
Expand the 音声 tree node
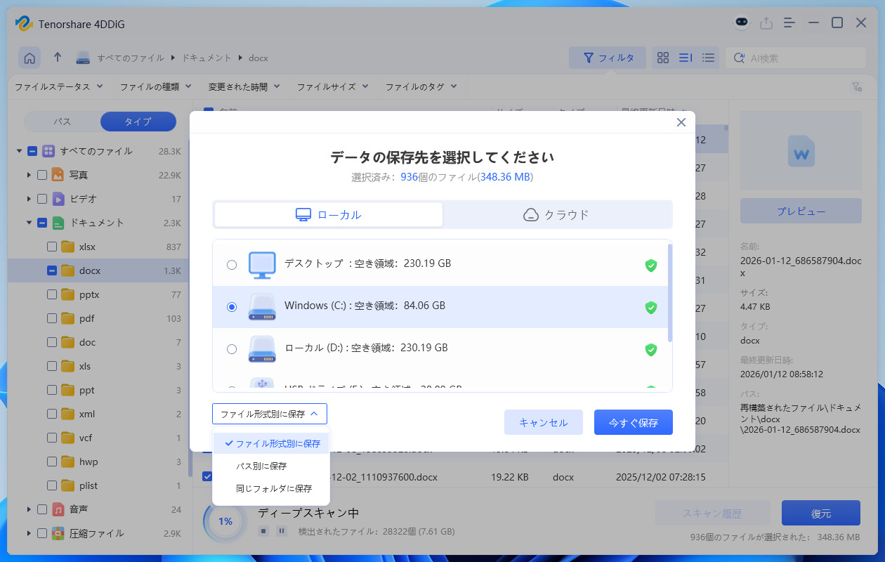pos(29,509)
